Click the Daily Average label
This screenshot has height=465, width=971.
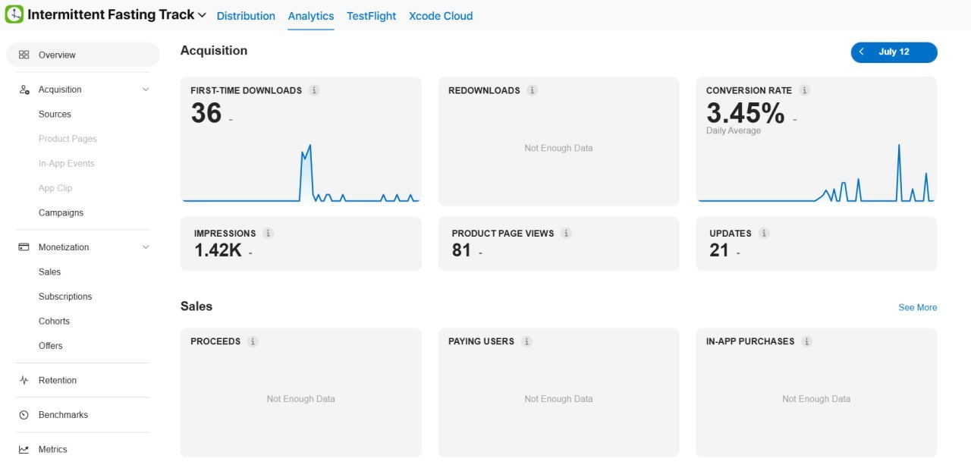pyautogui.click(x=734, y=130)
